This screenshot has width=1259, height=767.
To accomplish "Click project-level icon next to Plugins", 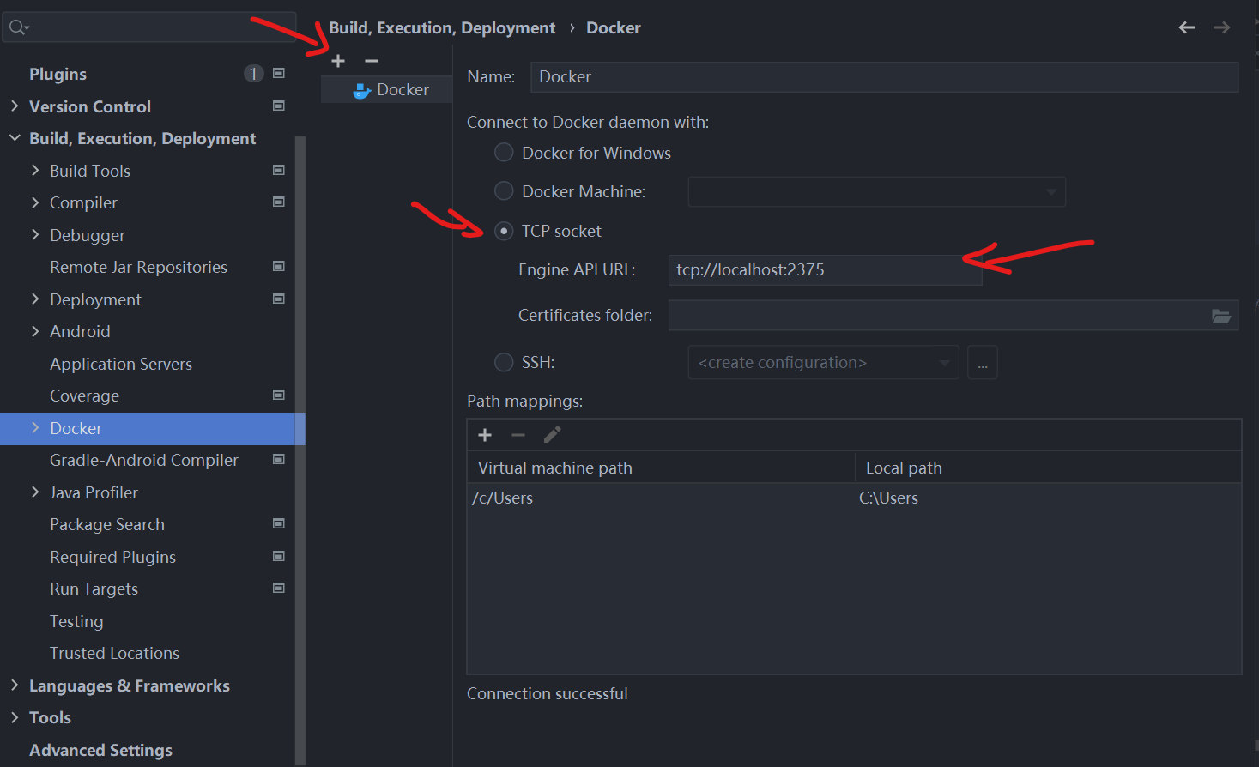I will click(279, 74).
